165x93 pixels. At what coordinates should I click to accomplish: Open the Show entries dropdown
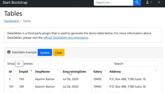(x=19, y=64)
